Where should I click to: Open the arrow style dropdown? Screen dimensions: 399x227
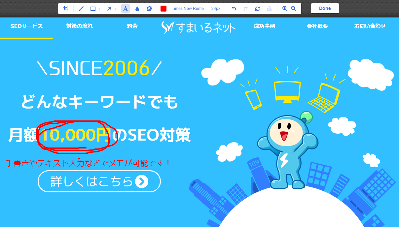pyautogui.click(x=116, y=9)
